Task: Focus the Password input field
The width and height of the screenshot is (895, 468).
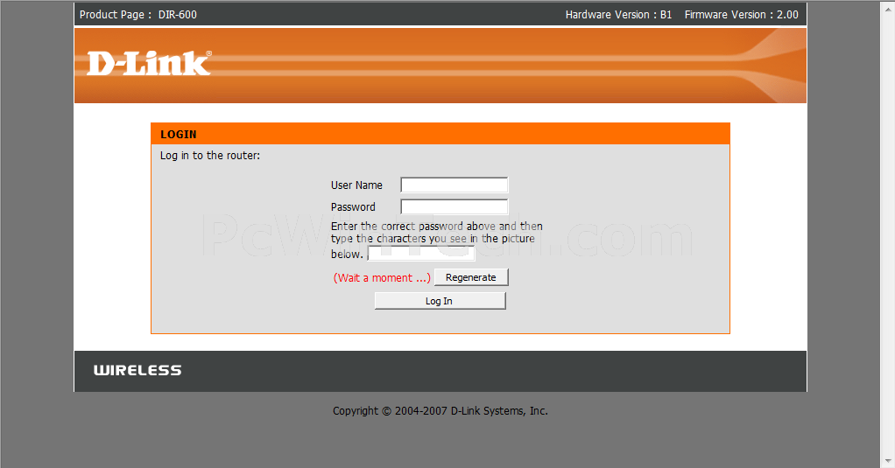Action: pyautogui.click(x=455, y=207)
